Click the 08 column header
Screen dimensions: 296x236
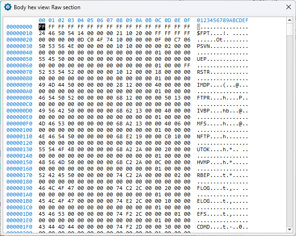point(119,20)
